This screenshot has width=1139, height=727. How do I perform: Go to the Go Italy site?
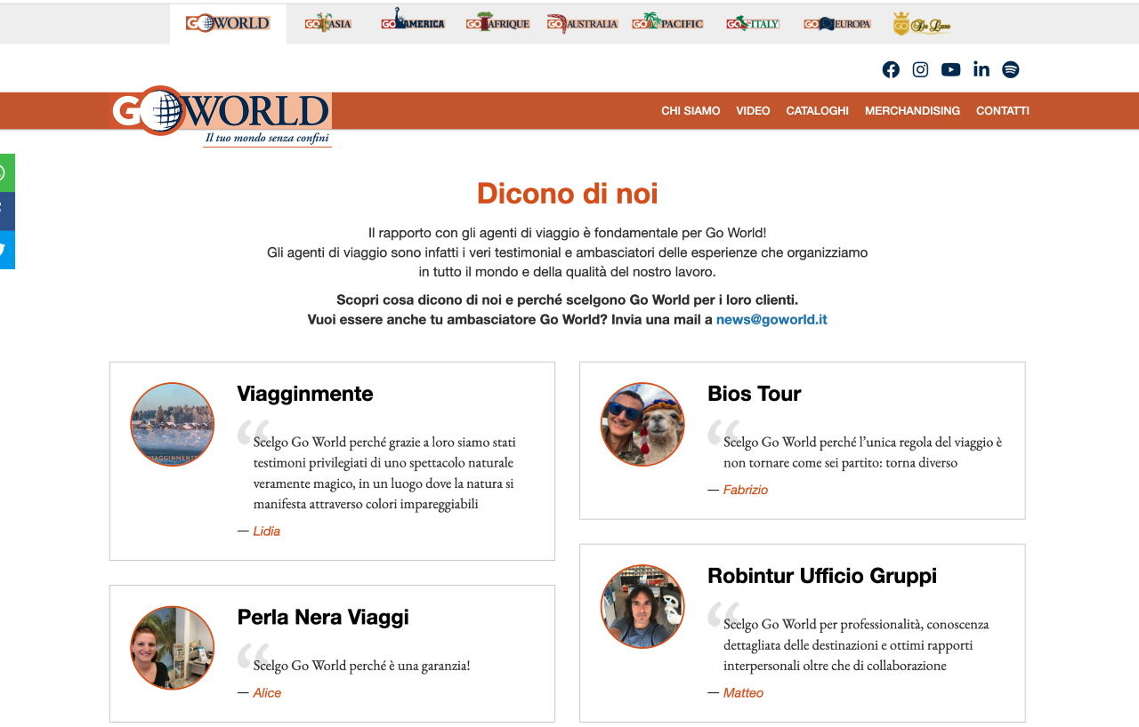pos(752,24)
